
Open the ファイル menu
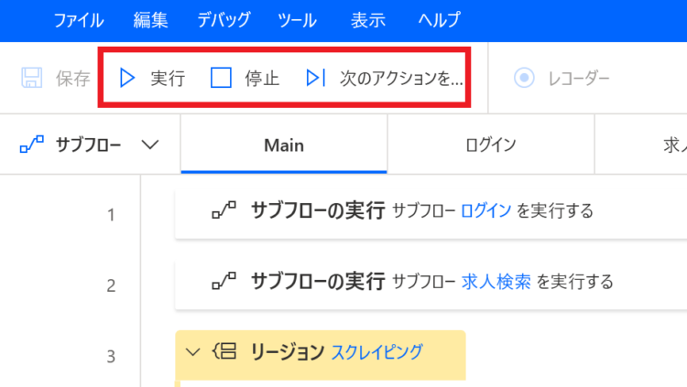[x=79, y=20]
